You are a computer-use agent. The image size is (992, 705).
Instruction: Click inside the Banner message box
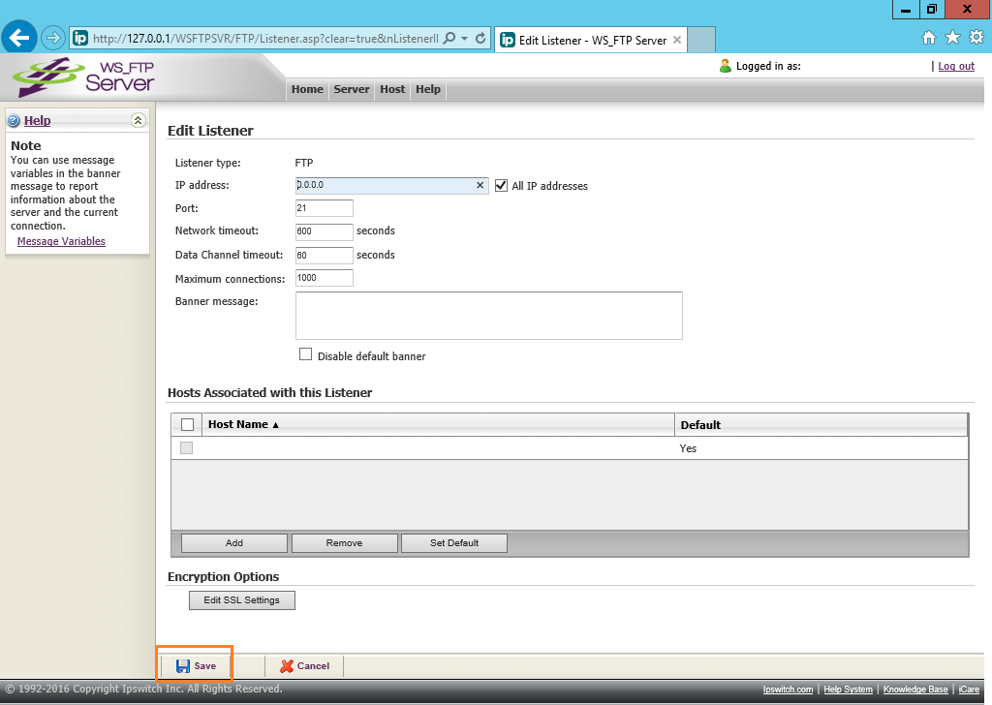coord(489,316)
